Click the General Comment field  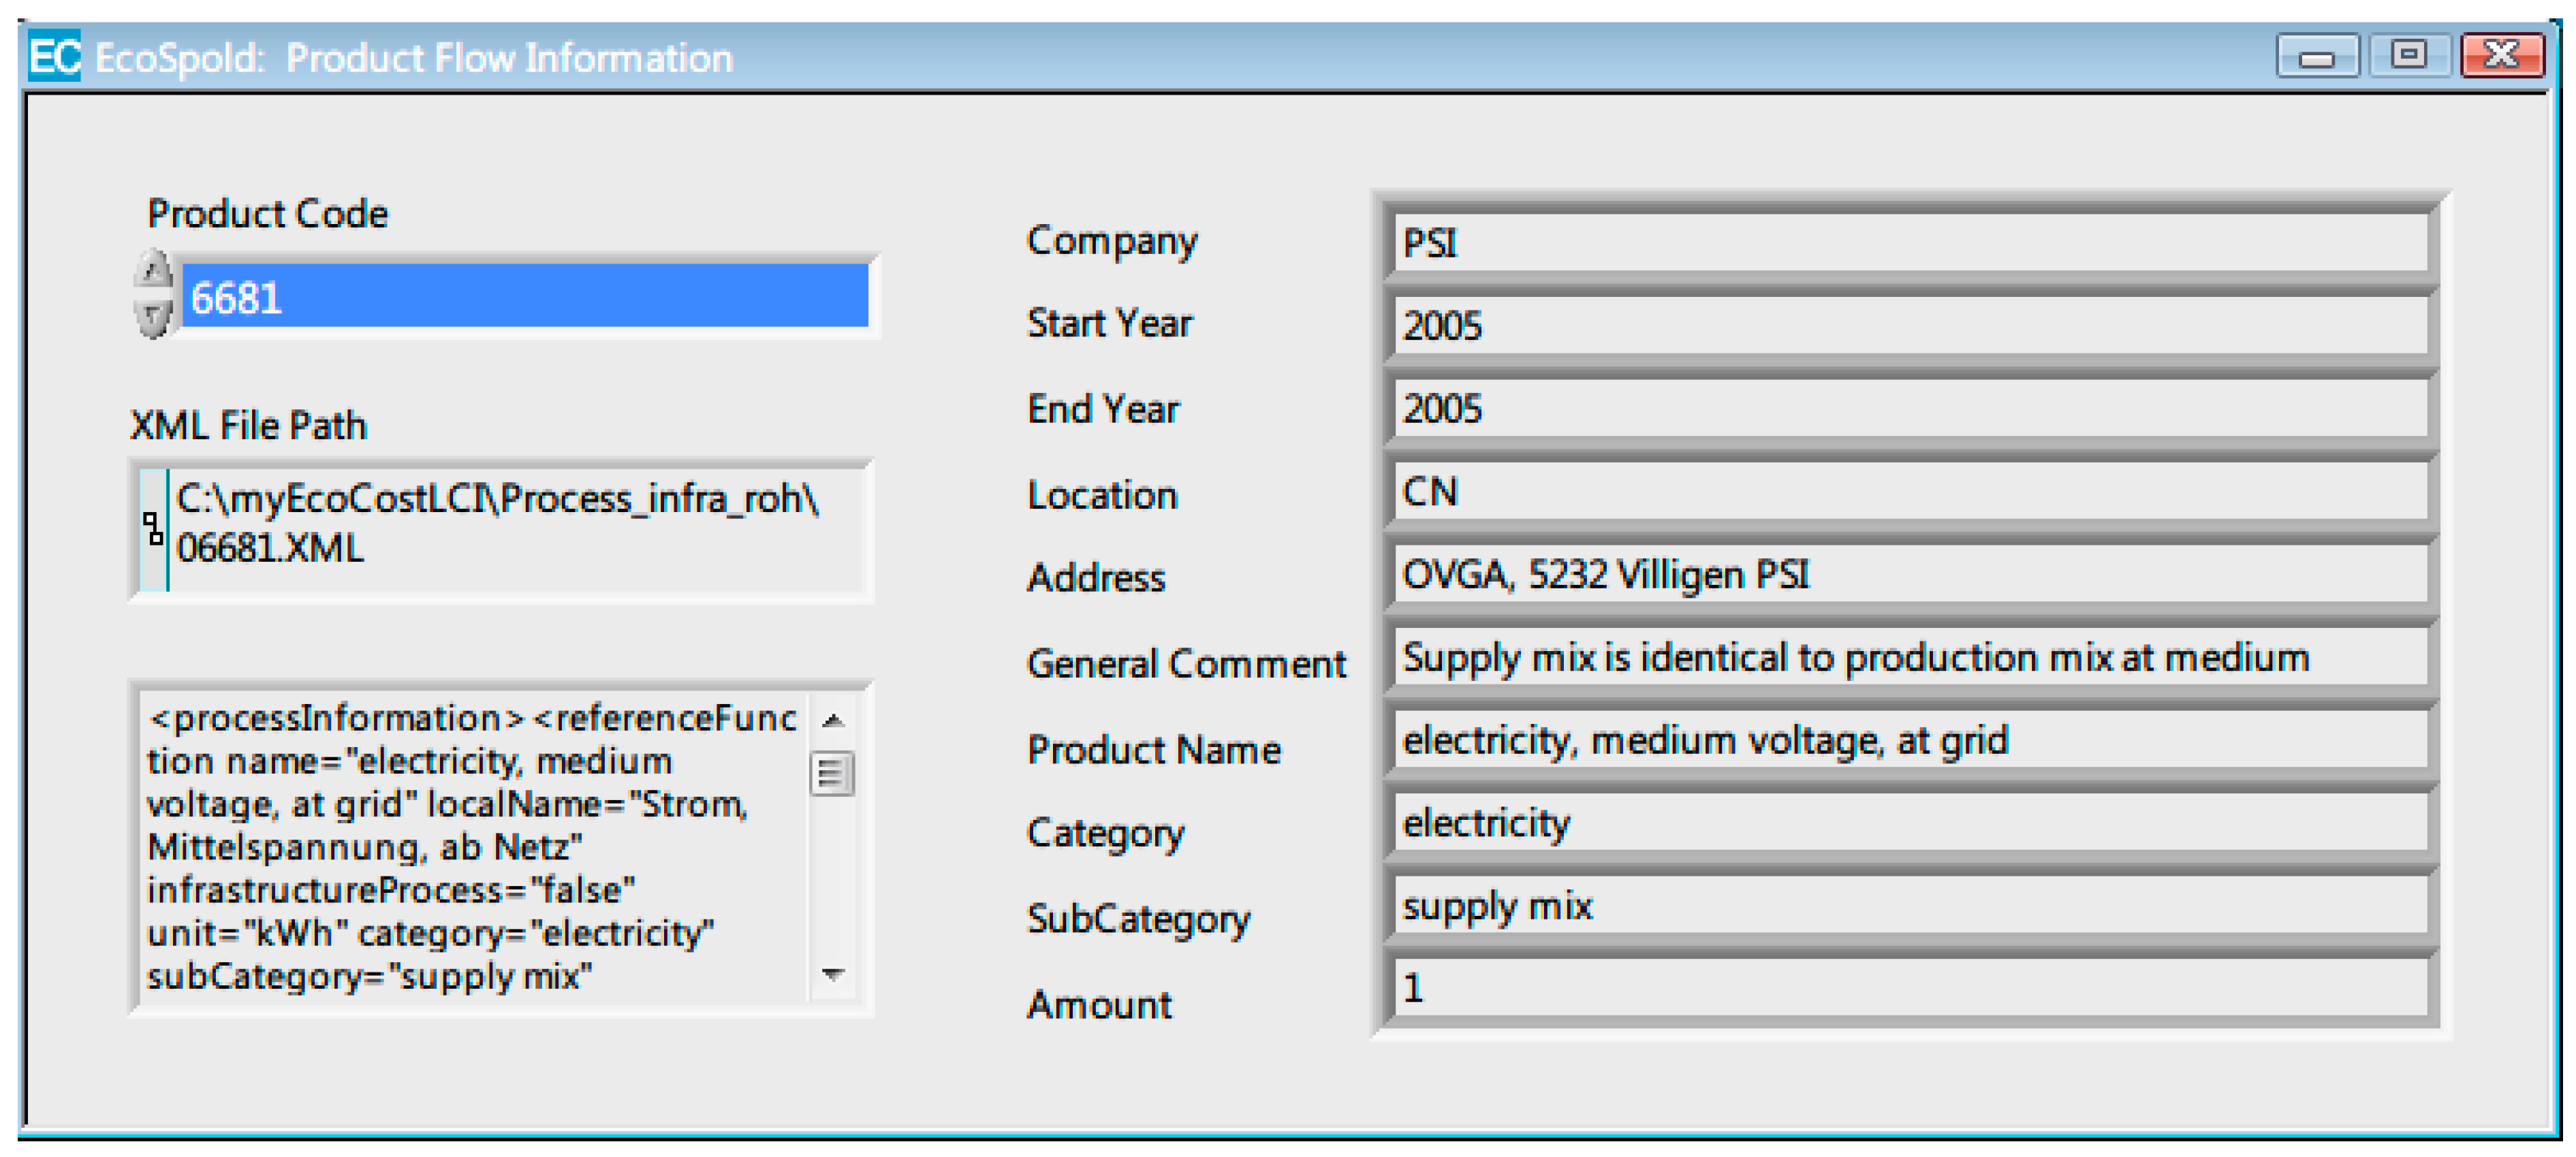[x=1911, y=657]
